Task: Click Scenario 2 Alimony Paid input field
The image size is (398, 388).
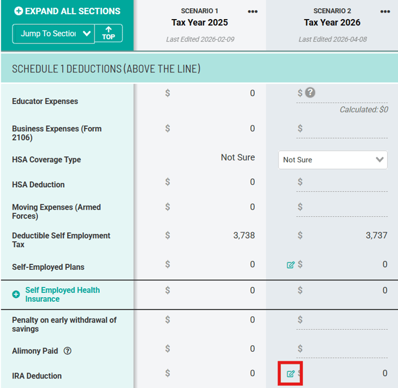Action: [346, 349]
